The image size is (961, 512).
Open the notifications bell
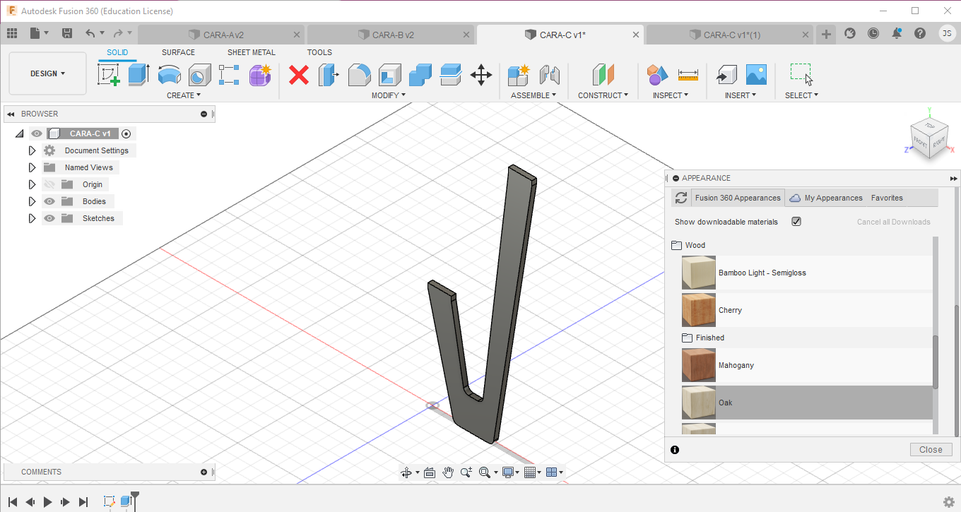pyautogui.click(x=897, y=33)
